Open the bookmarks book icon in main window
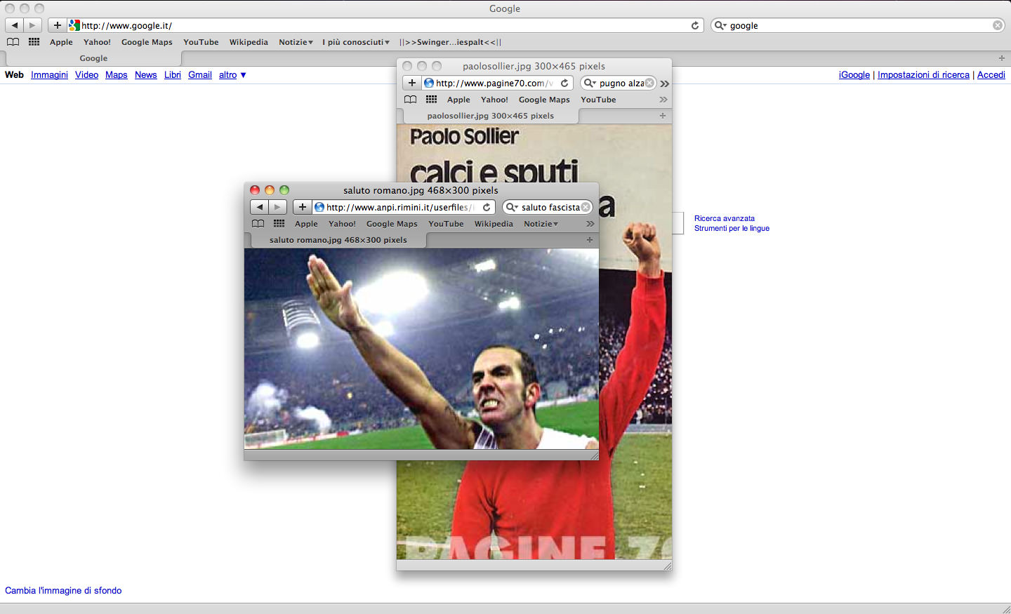 click(x=13, y=42)
